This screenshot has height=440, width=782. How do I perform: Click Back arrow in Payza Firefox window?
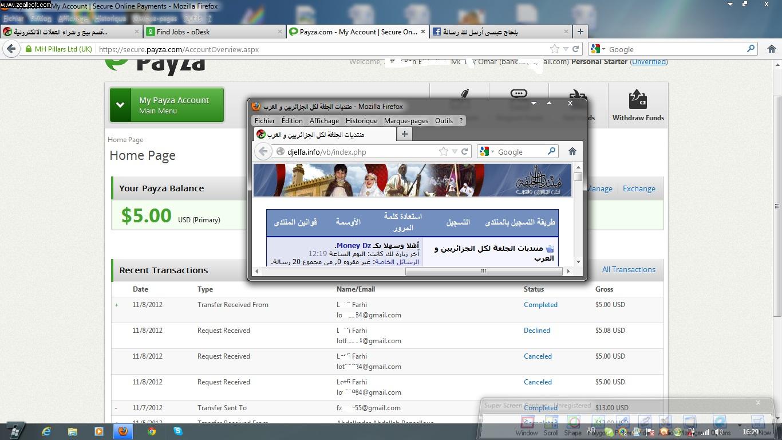[x=11, y=49]
